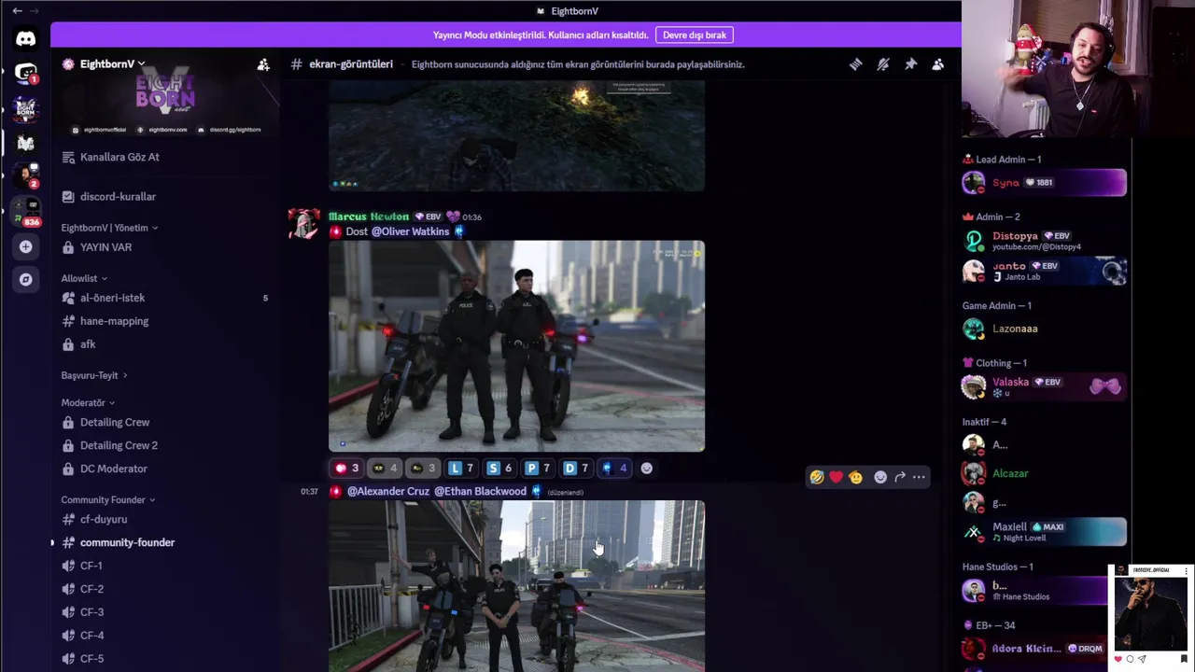Open Discord home direct messages icon

coord(25,39)
